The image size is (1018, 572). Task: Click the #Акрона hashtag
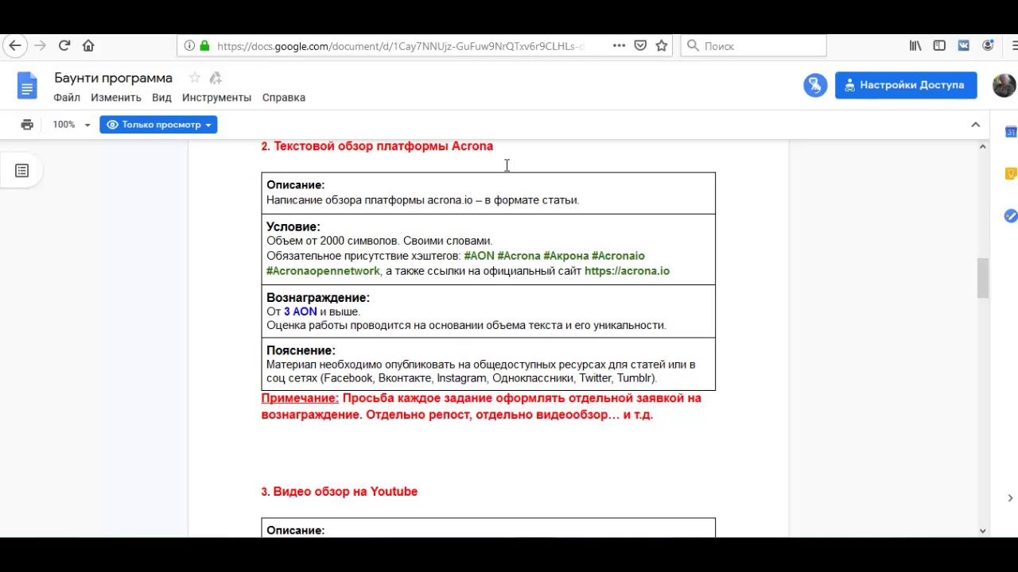click(565, 256)
